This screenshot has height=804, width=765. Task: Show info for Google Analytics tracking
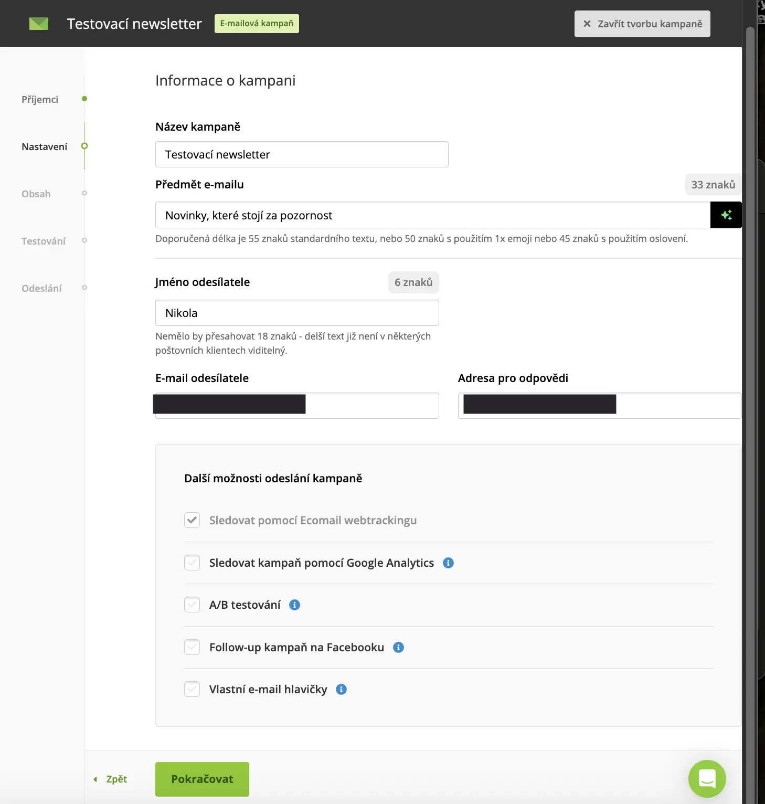(448, 563)
